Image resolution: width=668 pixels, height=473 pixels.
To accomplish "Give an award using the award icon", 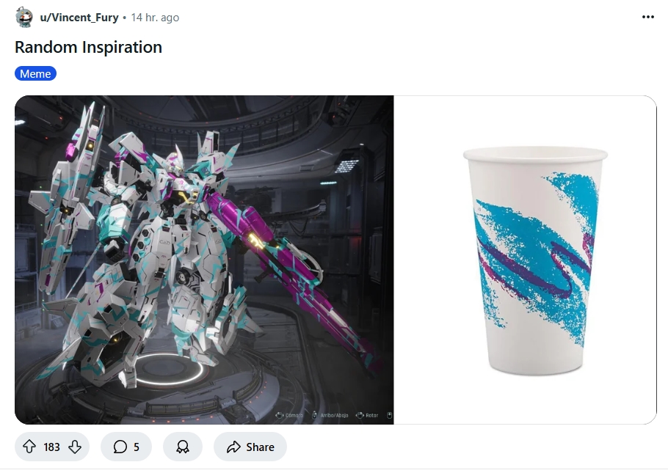I will tap(183, 447).
